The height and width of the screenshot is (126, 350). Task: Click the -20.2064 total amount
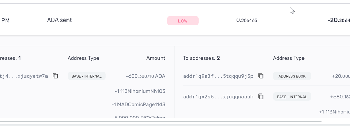tap(339, 20)
